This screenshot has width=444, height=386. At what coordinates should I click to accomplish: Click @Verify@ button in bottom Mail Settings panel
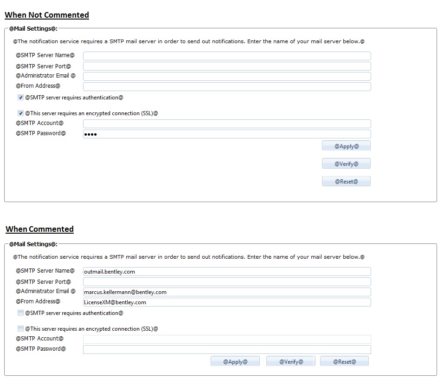click(x=291, y=361)
